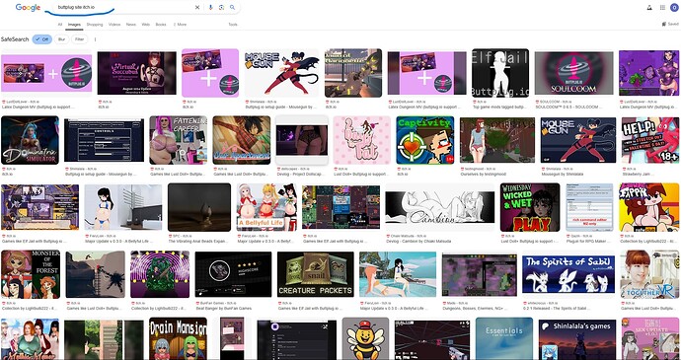The image size is (681, 360).
Task: Set SafeSearch to Blur
Action: (x=61, y=39)
